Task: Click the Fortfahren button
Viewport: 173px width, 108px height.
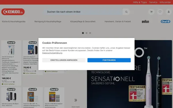Action: [109, 60]
